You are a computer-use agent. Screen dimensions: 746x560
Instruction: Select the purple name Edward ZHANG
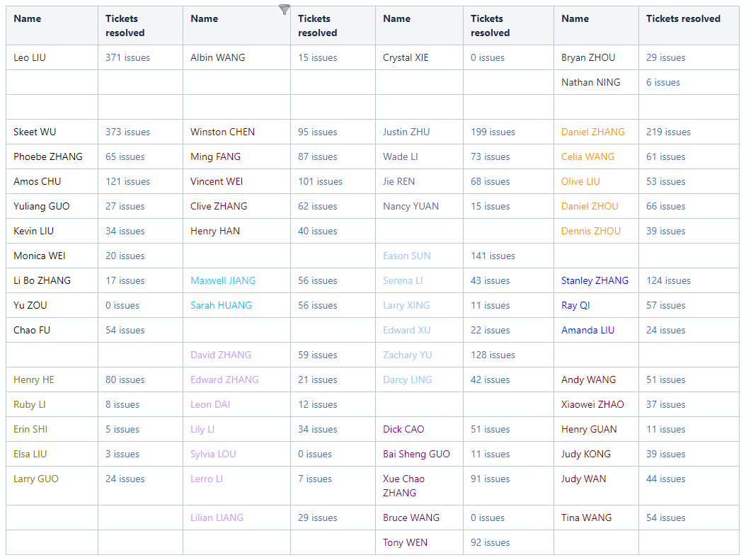point(224,379)
